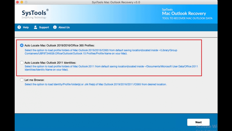Click the Outlook 2011 description text

coord(111,68)
